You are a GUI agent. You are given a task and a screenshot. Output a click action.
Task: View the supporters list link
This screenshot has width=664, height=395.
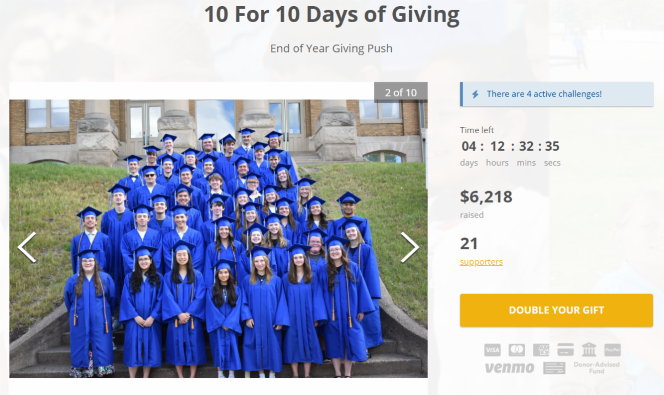point(481,261)
